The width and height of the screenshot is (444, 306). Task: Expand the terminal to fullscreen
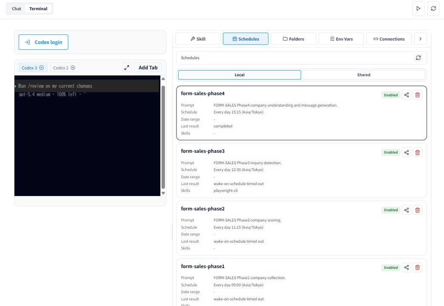tap(127, 68)
